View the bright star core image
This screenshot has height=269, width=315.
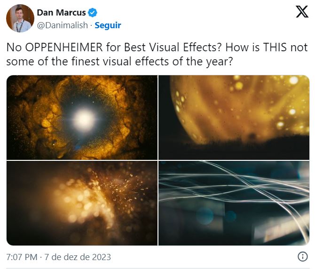[x=82, y=117]
